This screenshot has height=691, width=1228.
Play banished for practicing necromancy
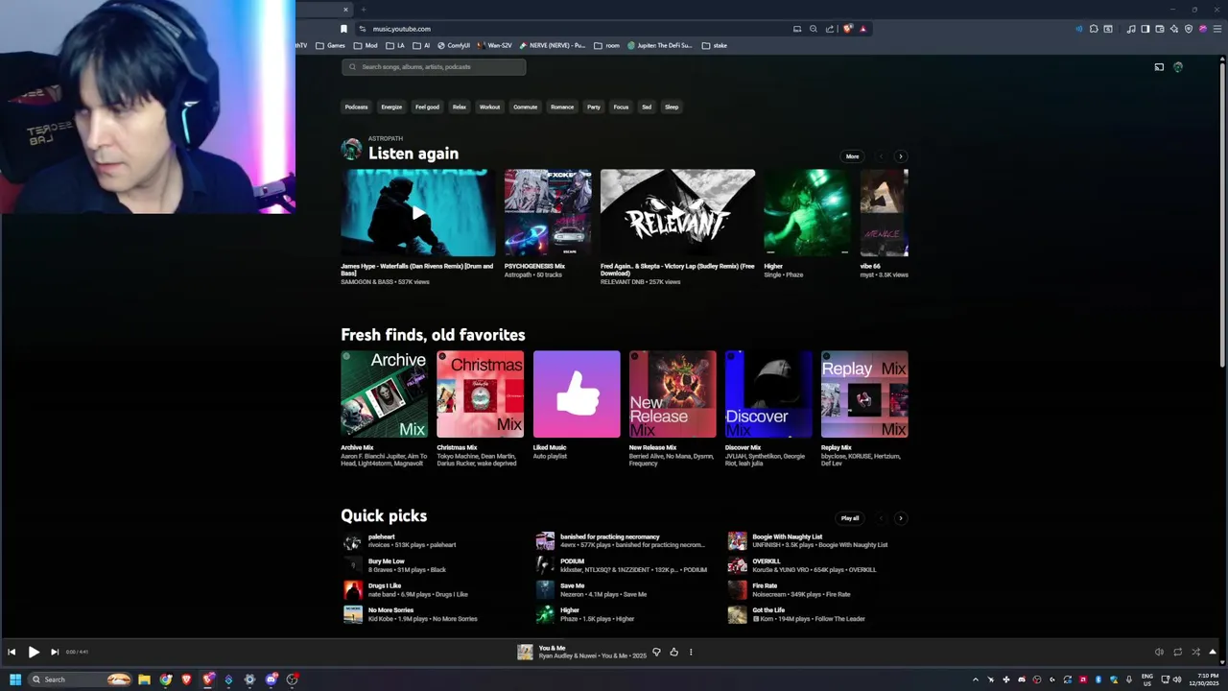[x=545, y=541]
